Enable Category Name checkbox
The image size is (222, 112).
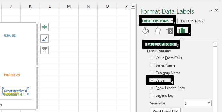pos(152,73)
